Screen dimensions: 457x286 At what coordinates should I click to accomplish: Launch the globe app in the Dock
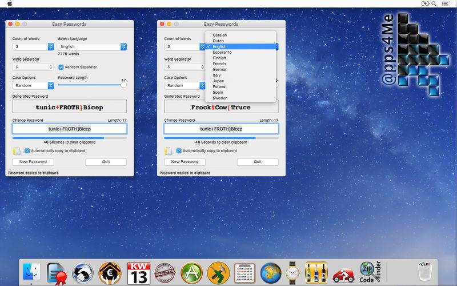coord(271,273)
